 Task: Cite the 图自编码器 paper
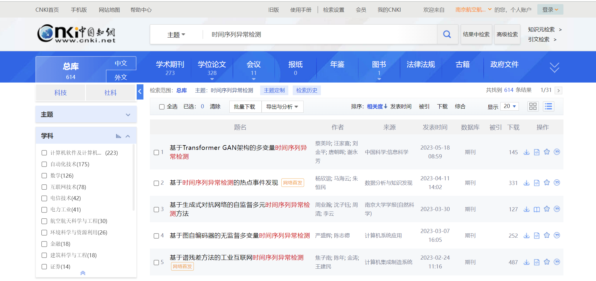click(x=557, y=235)
